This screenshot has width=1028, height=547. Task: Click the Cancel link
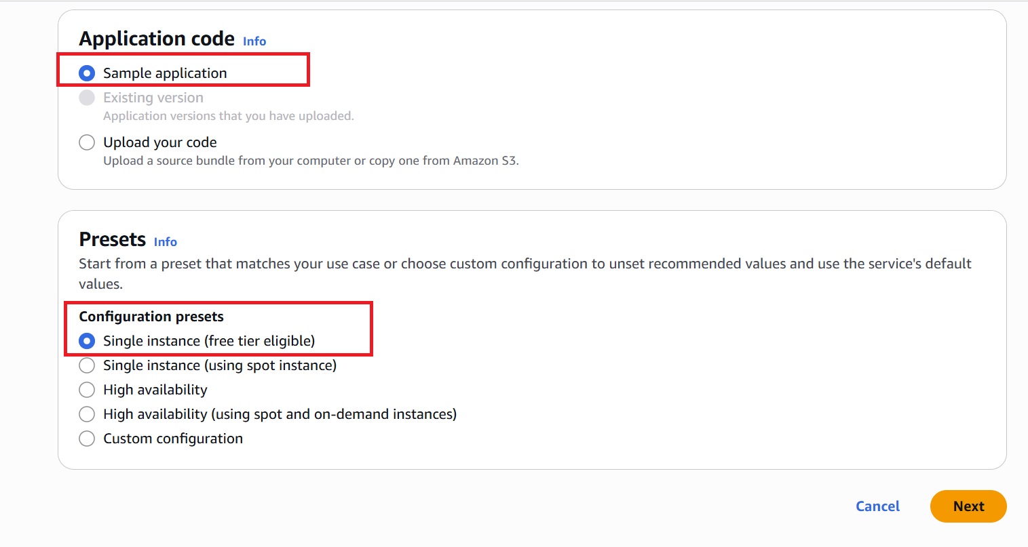[877, 506]
